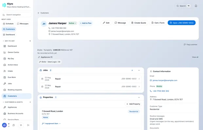Select Customers chip in Most Used
The width and height of the screenshot is (203, 130).
[9, 29]
